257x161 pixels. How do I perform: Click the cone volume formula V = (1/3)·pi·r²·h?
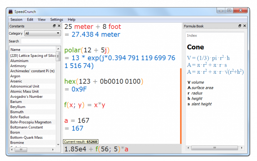point(208,58)
